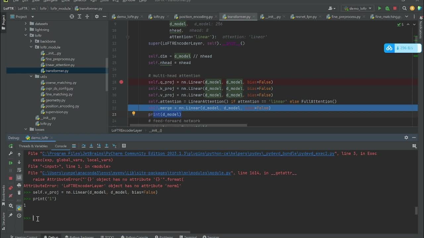424x238 pixels.
Task: Open the demo_loftr.py editor tab
Action: tap(127, 17)
